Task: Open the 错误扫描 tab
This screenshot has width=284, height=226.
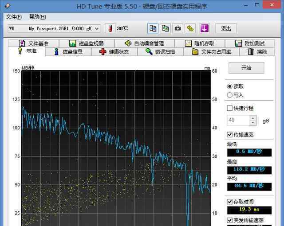Action: point(161,52)
